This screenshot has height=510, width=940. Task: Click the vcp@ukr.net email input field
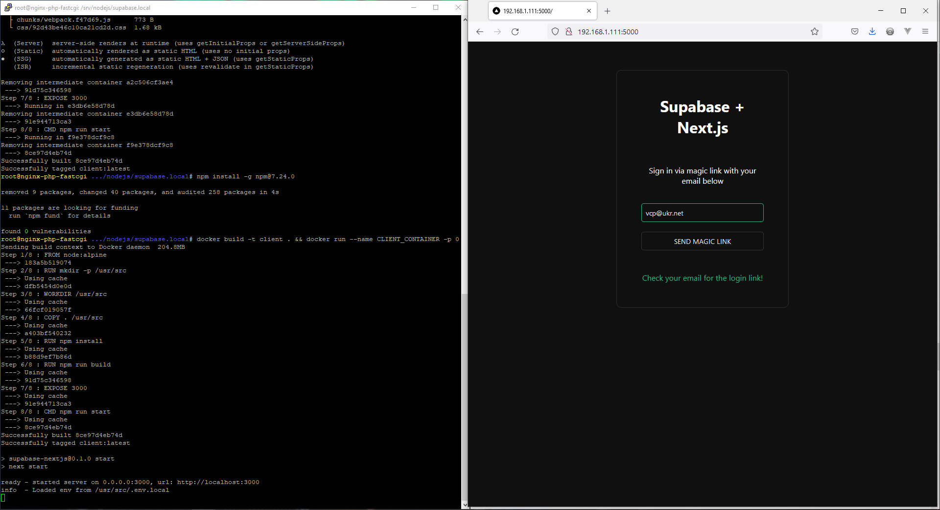click(702, 213)
